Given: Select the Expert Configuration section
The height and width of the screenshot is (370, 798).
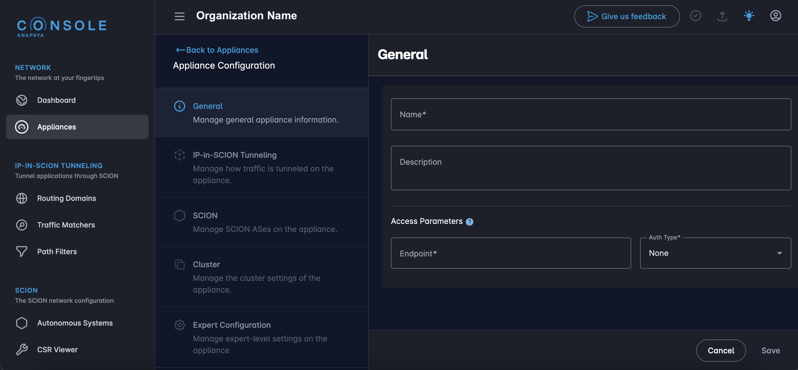Looking at the screenshot, I should 231,325.
